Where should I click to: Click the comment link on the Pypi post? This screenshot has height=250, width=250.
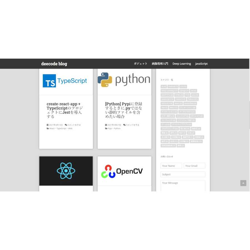132,125
